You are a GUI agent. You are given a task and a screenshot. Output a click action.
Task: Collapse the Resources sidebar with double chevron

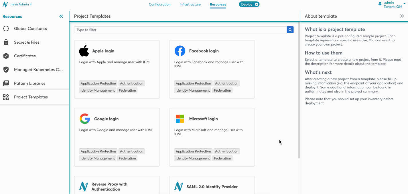click(61, 17)
